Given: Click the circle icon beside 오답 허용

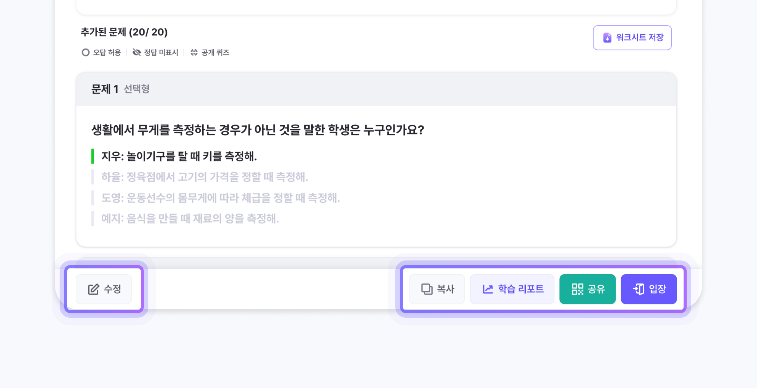Looking at the screenshot, I should tap(86, 53).
